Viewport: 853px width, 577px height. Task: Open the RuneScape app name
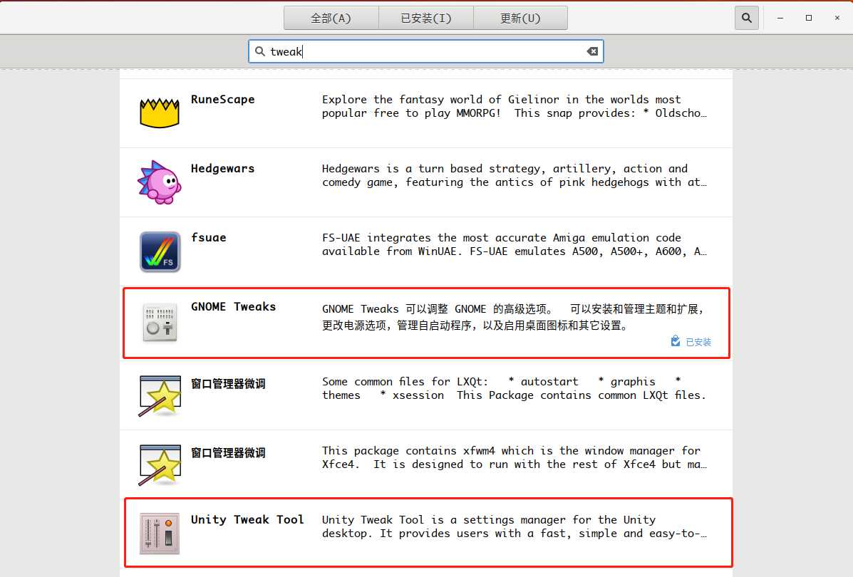[222, 100]
